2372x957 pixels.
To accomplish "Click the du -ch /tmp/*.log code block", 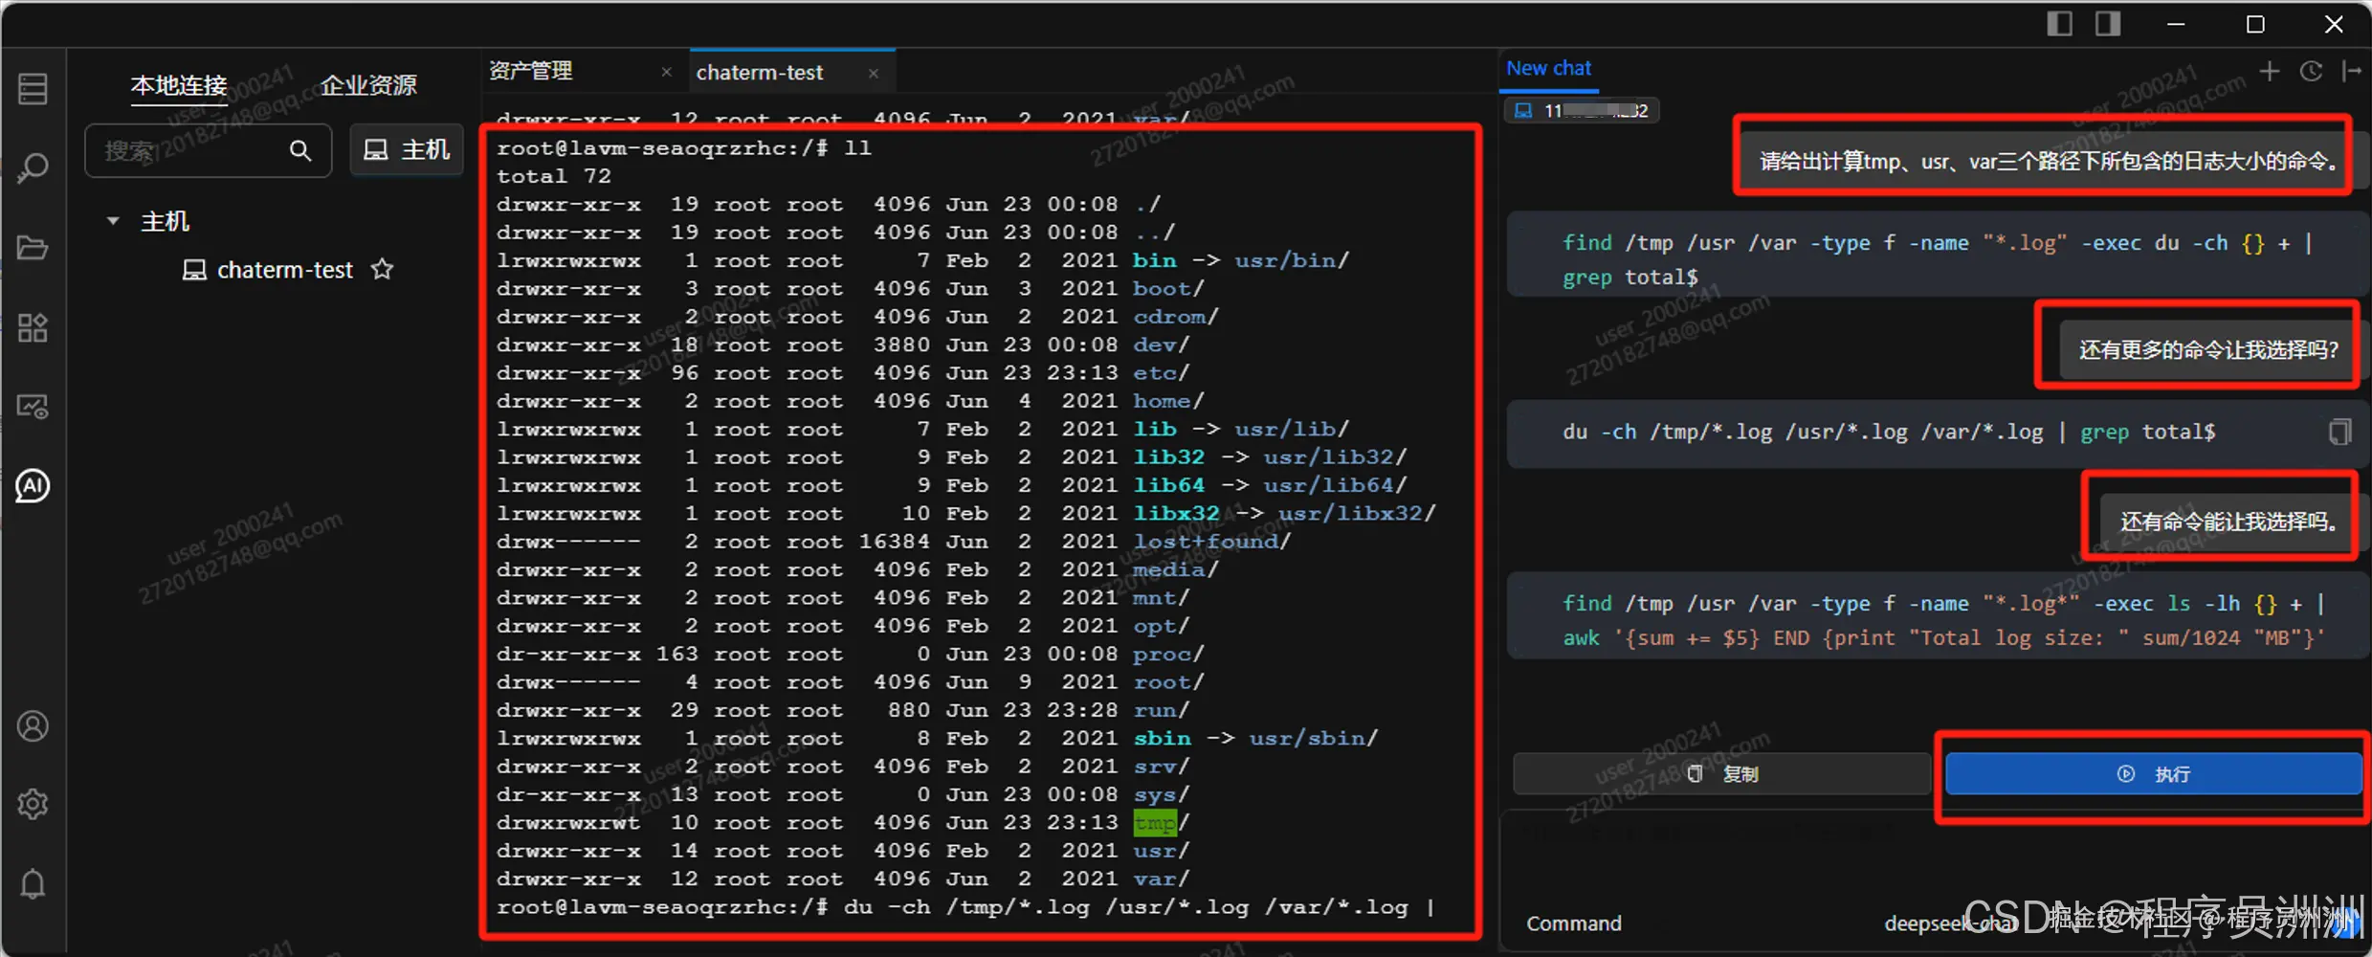I will (1936, 433).
